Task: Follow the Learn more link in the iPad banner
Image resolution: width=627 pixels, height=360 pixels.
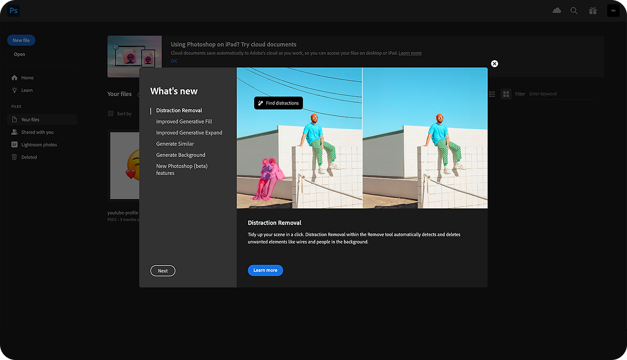Action: tap(410, 53)
